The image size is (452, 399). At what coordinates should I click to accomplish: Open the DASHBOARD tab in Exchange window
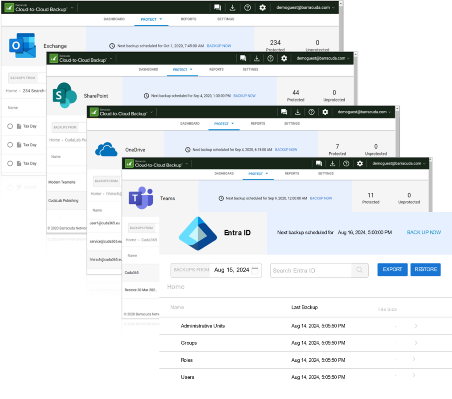[x=114, y=19]
